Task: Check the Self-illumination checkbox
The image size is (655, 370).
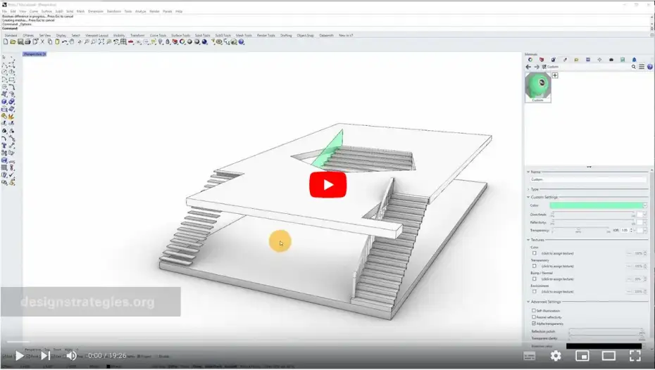Action: pos(534,310)
